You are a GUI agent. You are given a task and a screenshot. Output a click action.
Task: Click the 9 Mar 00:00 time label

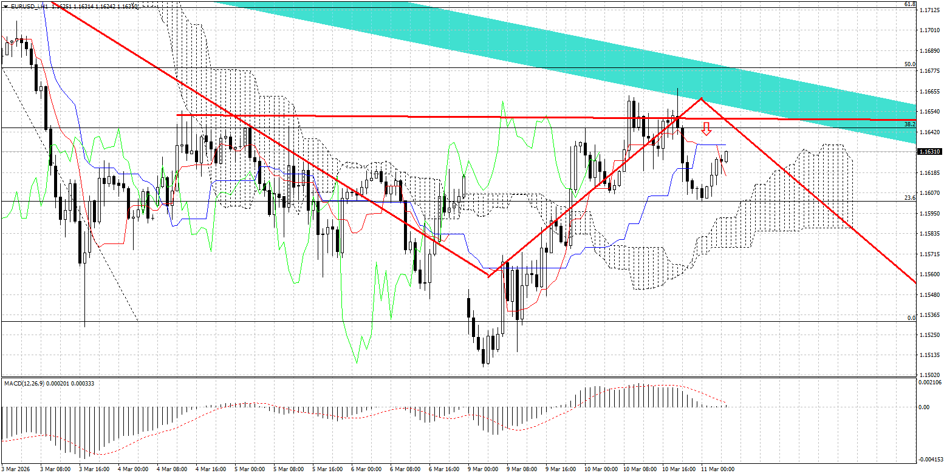coord(483,469)
